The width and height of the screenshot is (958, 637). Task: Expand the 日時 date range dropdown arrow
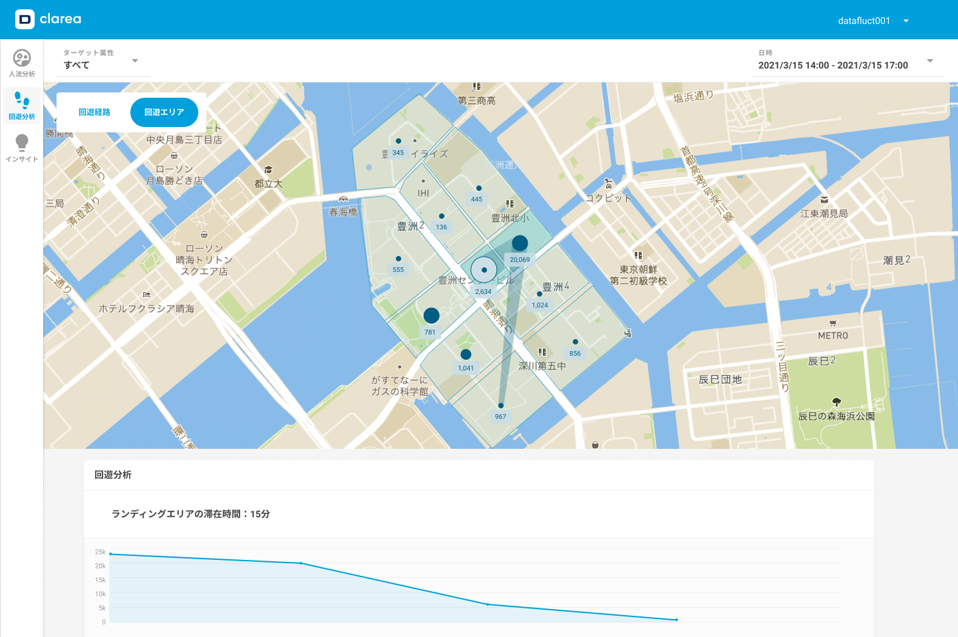pos(930,61)
